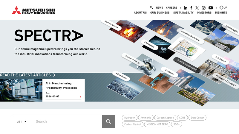The height and width of the screenshot is (134, 239).
Task: Select the MISSION NET ZERO keyword pill
Action: (x=157, y=124)
